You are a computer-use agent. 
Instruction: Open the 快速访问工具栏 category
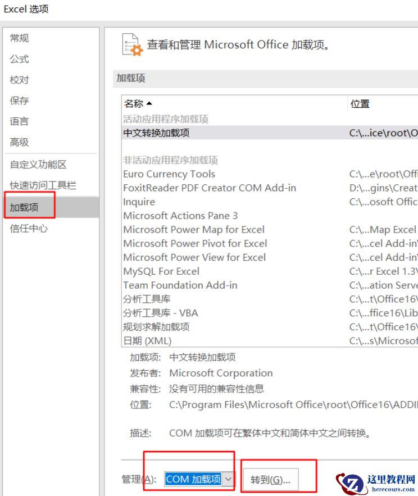pyautogui.click(x=43, y=185)
